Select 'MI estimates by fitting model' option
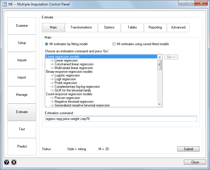This screenshot has height=170, width=210. click(47, 44)
